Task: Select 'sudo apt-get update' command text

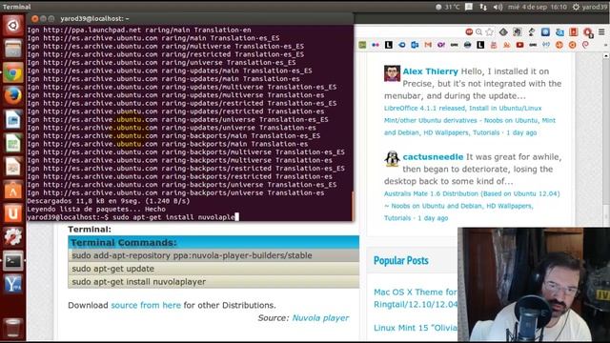Action: [112, 269]
